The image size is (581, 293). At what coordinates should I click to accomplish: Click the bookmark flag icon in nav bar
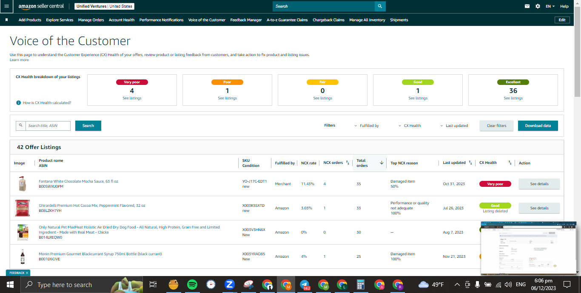pyautogui.click(x=6, y=20)
